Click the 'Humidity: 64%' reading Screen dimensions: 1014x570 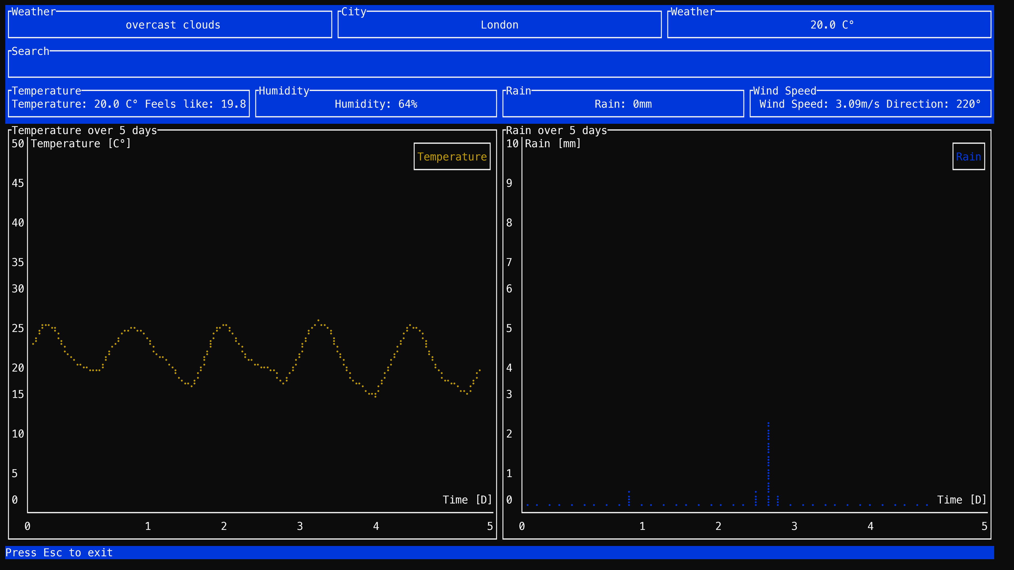point(376,104)
